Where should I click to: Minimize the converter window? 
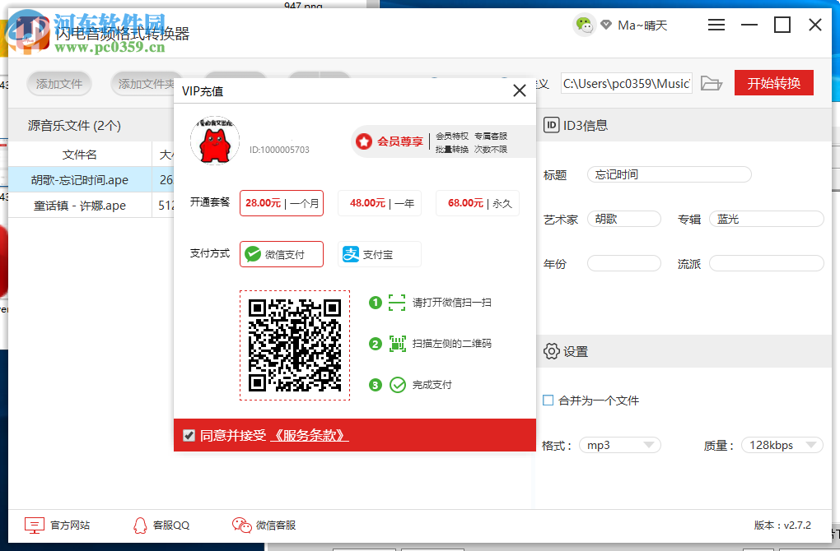click(749, 25)
